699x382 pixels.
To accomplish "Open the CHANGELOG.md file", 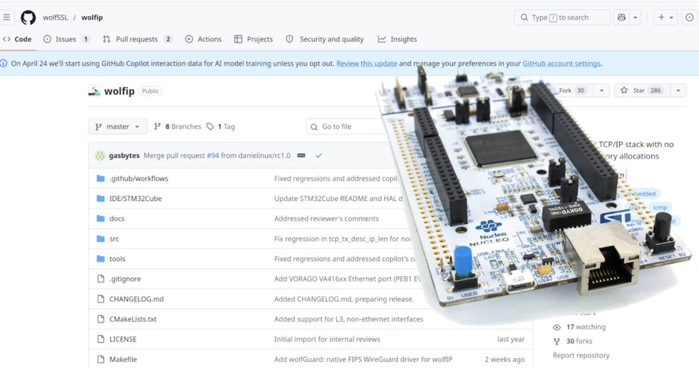I will click(136, 299).
